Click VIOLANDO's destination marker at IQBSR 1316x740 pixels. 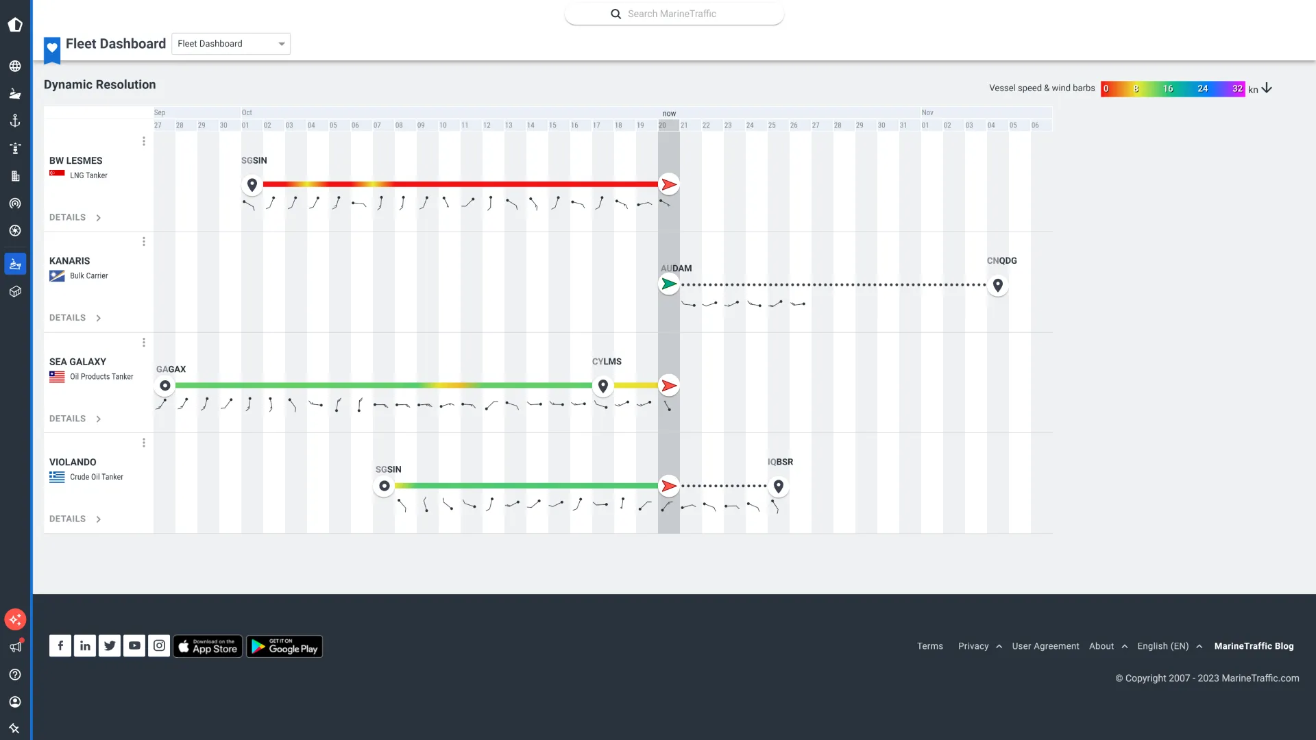[x=779, y=486]
